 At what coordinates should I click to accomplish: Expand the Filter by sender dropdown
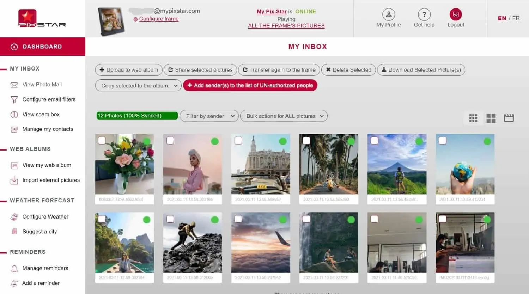209,116
